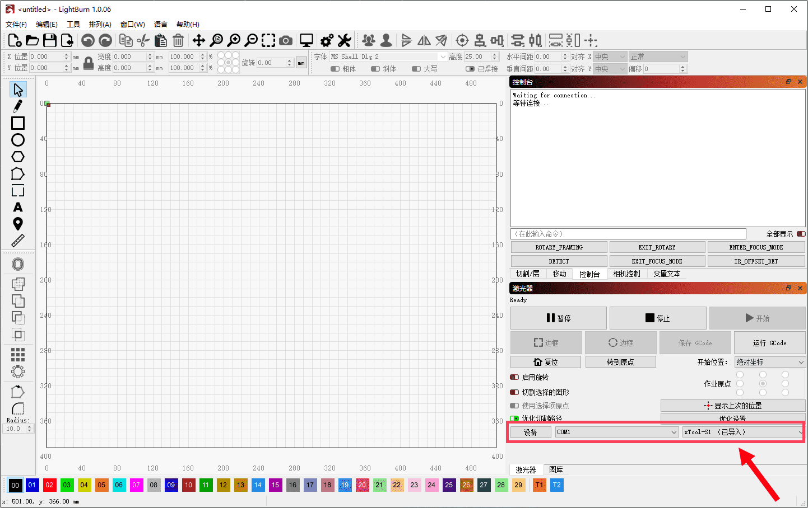Select the Ellipse drawing tool

(18, 140)
